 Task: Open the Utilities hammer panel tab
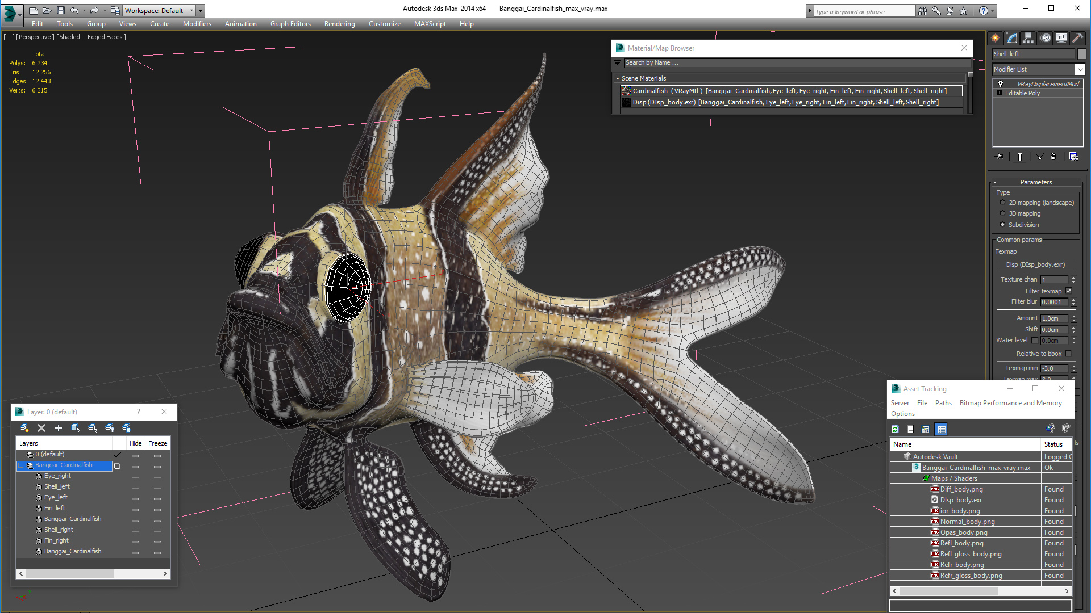(1077, 38)
